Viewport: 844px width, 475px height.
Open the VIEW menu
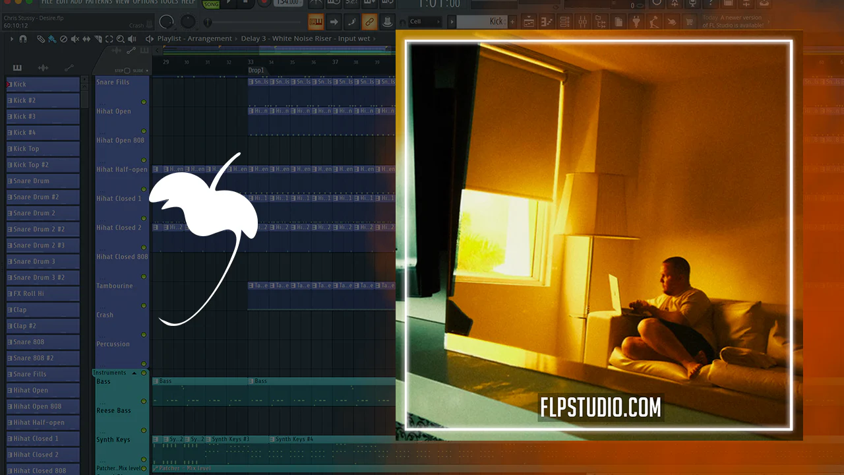(122, 3)
